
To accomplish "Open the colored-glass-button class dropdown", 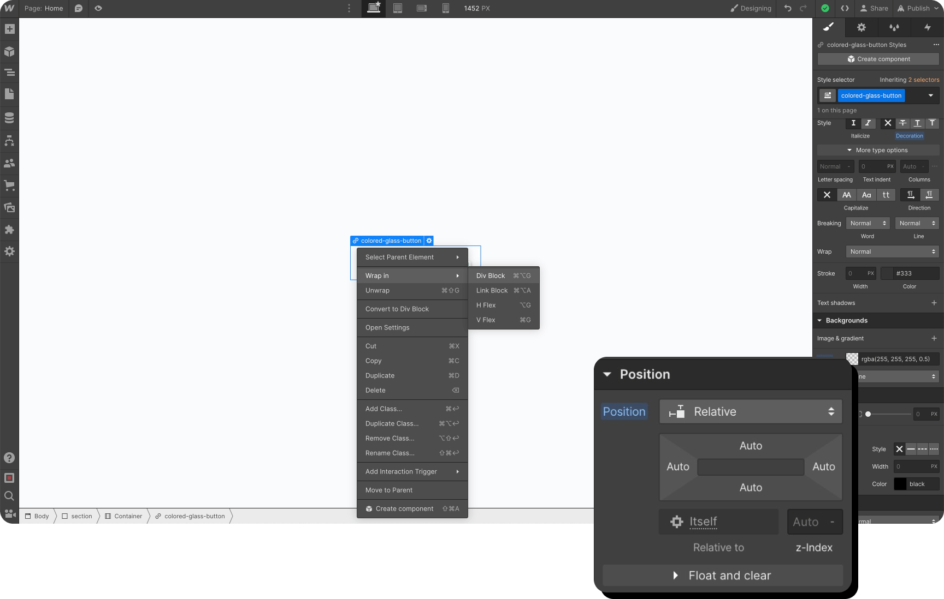I will [x=931, y=95].
